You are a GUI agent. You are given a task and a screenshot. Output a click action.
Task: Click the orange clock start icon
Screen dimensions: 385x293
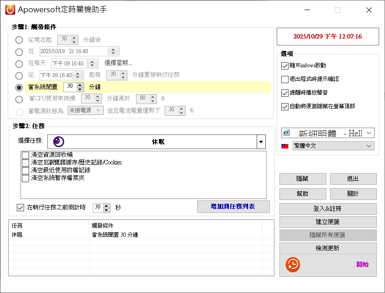[293, 264]
